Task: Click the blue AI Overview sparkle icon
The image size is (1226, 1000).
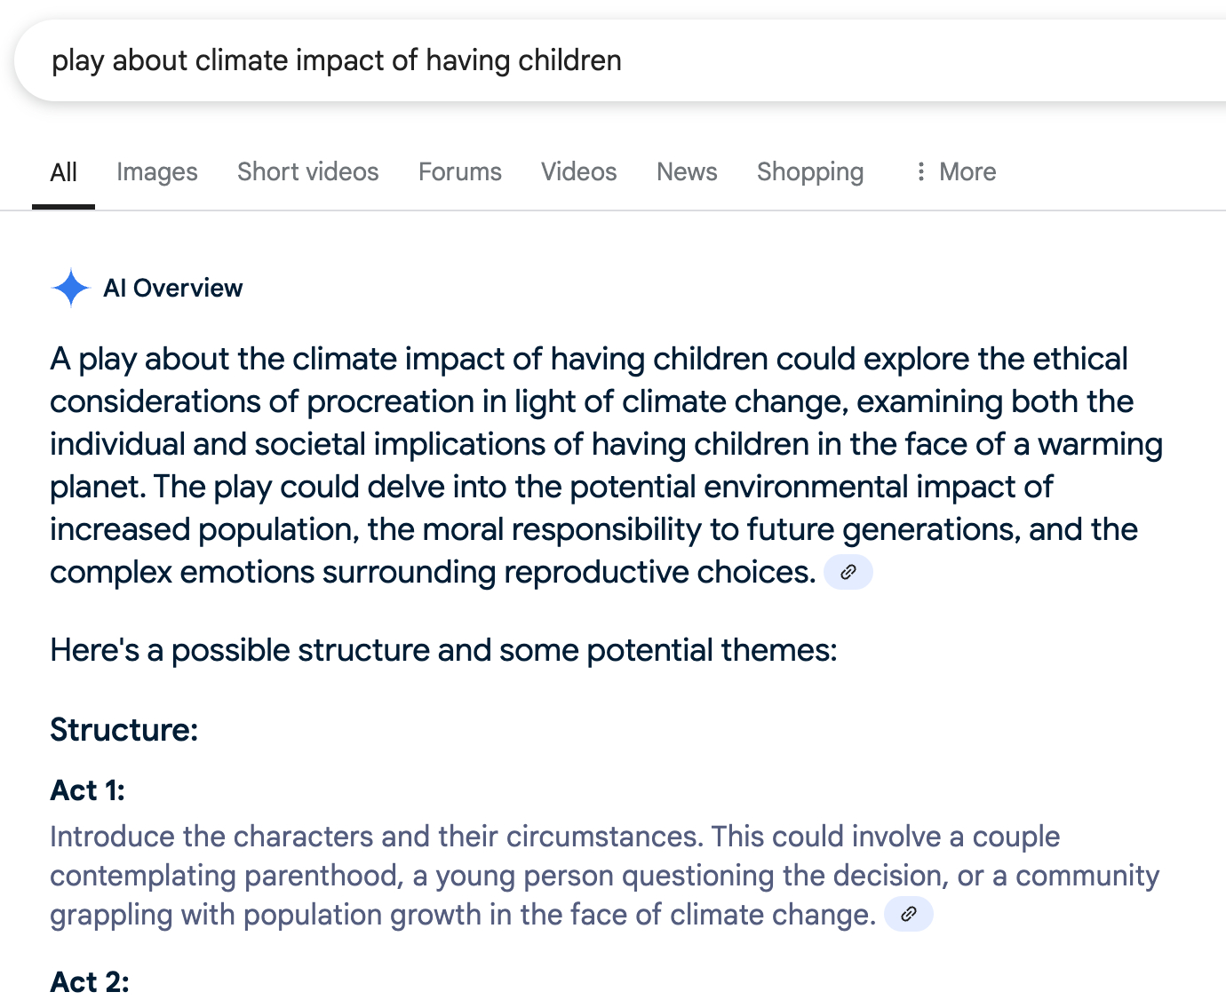Action: click(x=70, y=288)
